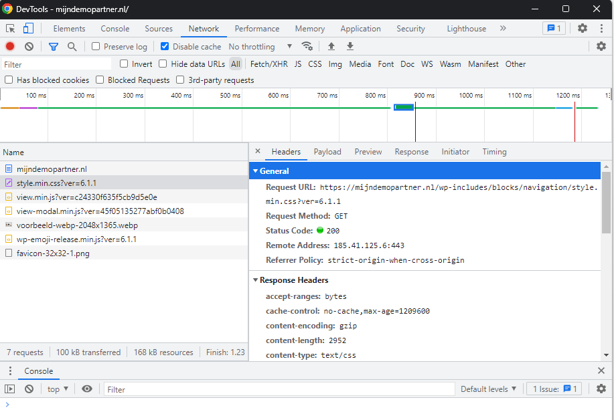Open the Performance tab
This screenshot has width=614, height=420.
257,29
